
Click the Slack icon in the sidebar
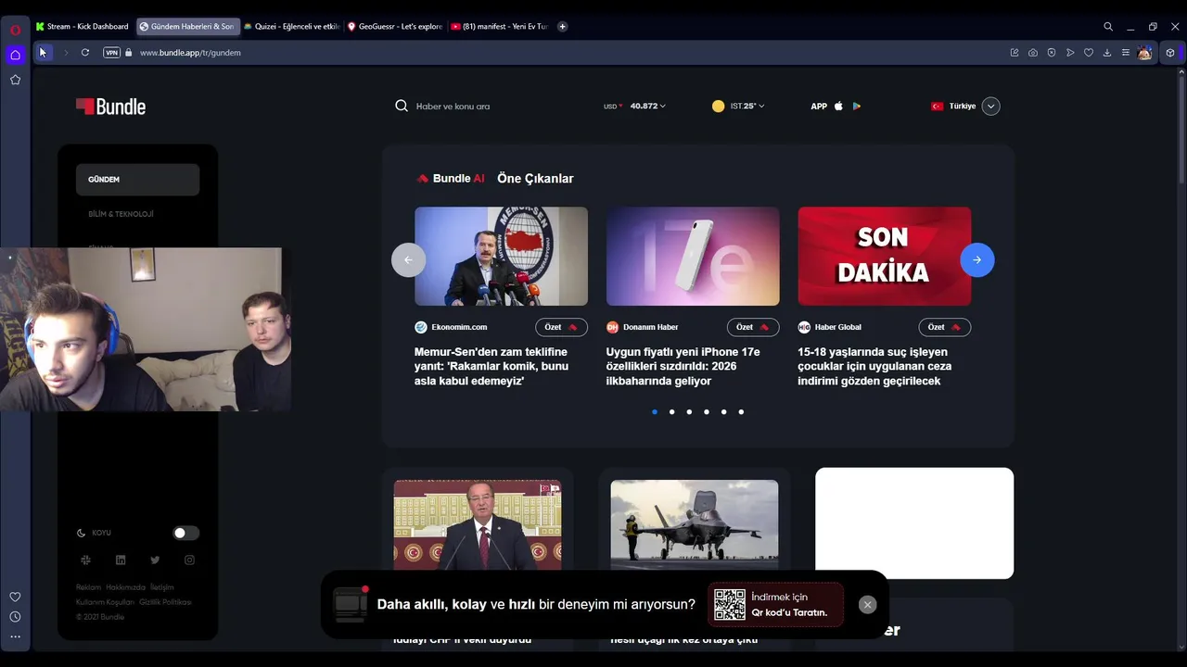tap(85, 560)
